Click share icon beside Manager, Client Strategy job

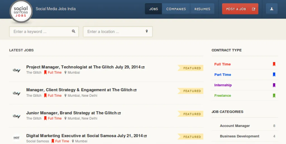pyautogui.click(x=135, y=90)
